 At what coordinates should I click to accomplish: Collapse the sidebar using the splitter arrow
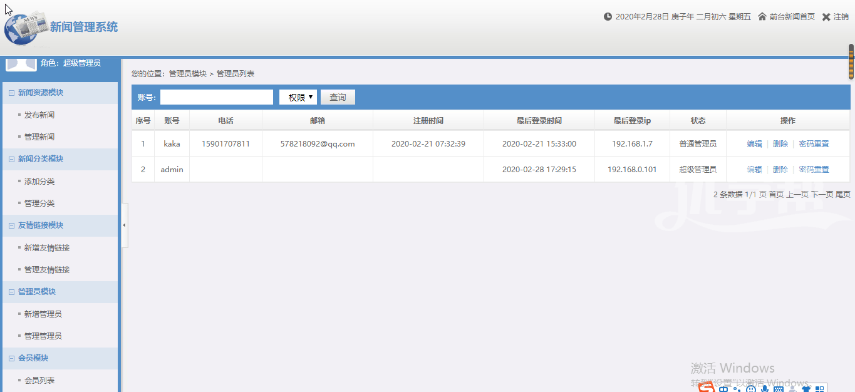click(x=124, y=225)
